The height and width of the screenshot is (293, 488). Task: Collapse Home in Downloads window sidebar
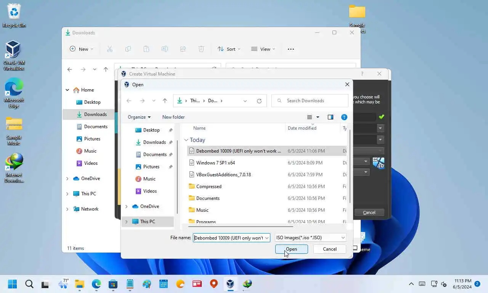point(67,90)
